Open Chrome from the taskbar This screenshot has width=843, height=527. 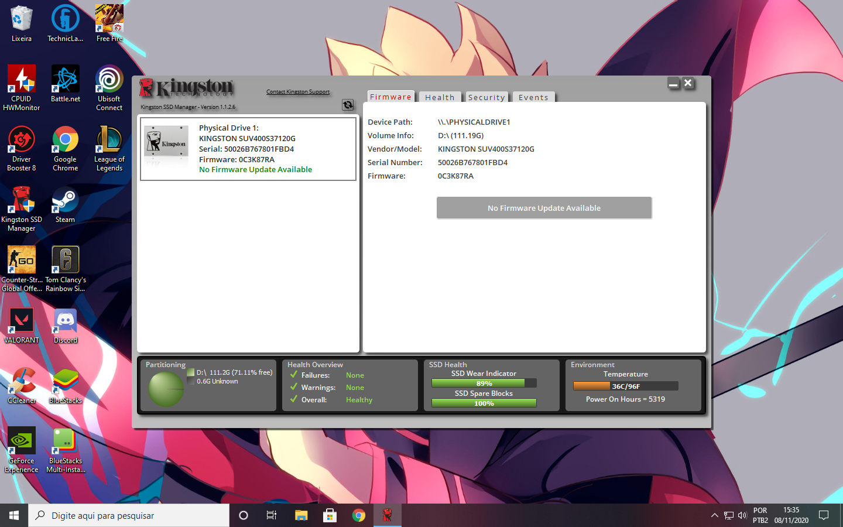tap(358, 515)
